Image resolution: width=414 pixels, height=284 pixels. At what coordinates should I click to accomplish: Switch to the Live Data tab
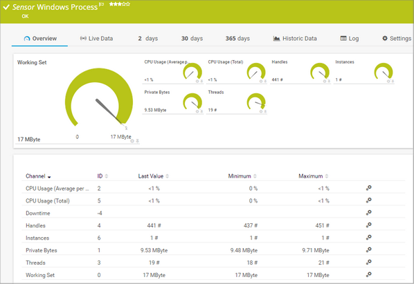[x=96, y=39]
